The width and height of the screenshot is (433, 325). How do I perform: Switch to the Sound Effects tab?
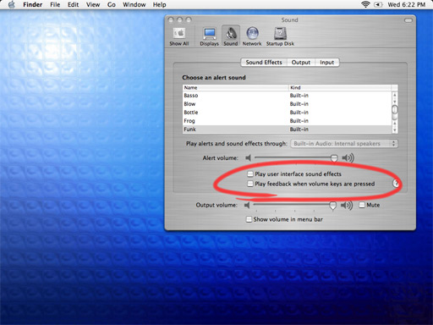(264, 63)
